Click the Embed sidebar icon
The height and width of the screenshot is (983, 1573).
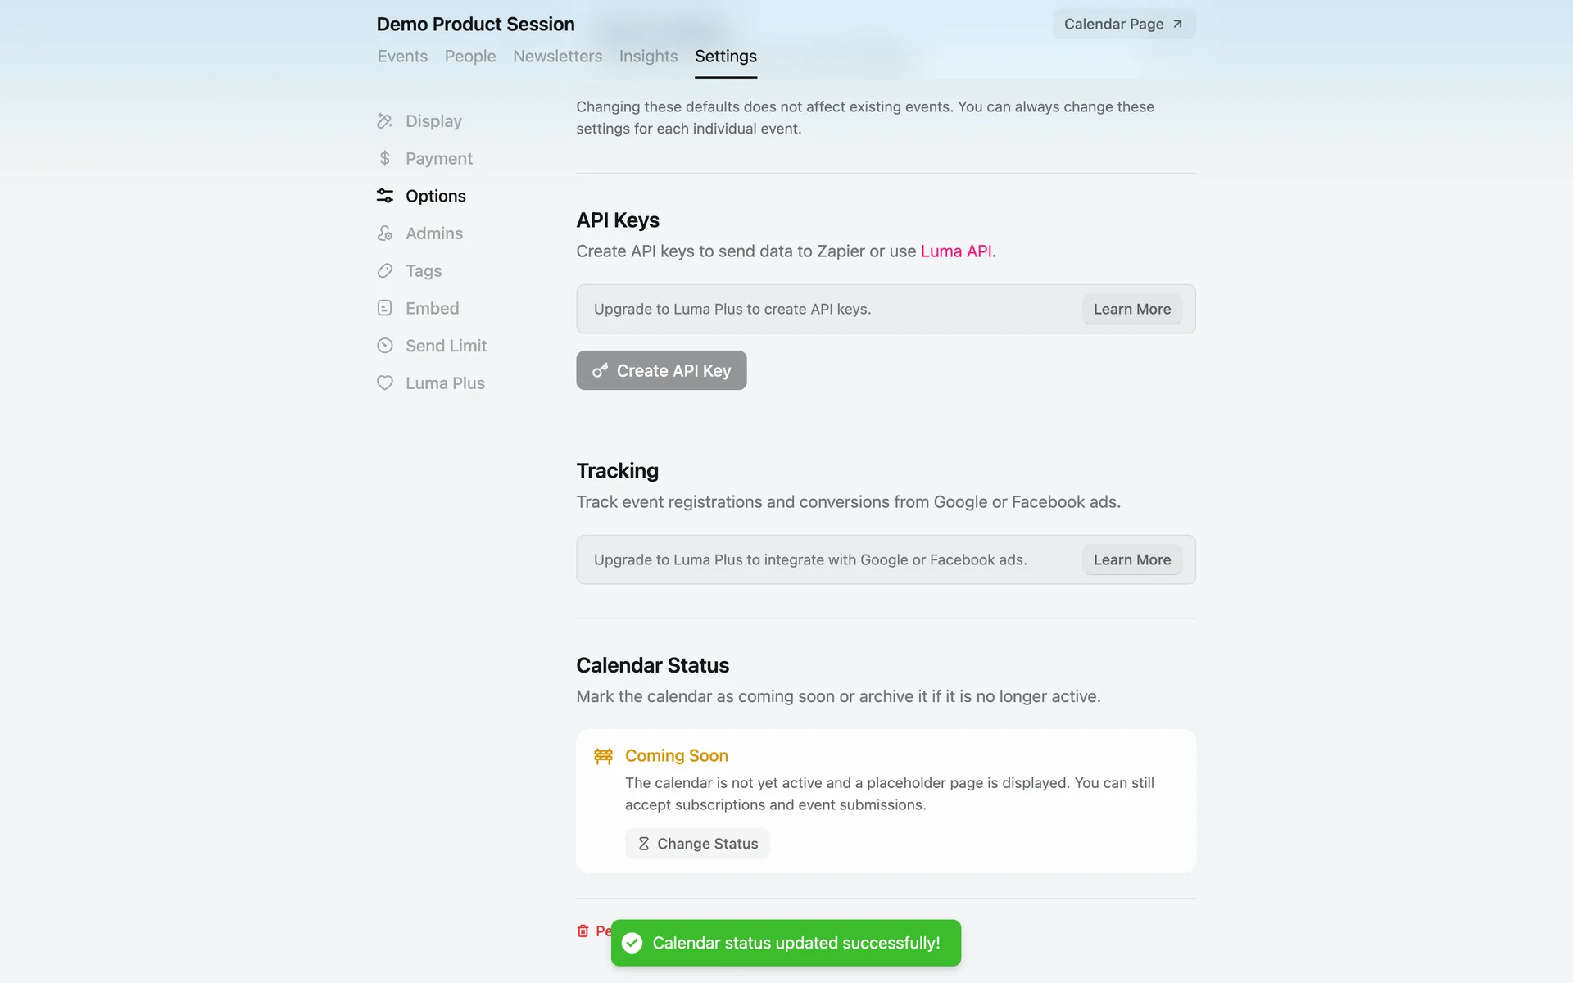pyautogui.click(x=384, y=308)
